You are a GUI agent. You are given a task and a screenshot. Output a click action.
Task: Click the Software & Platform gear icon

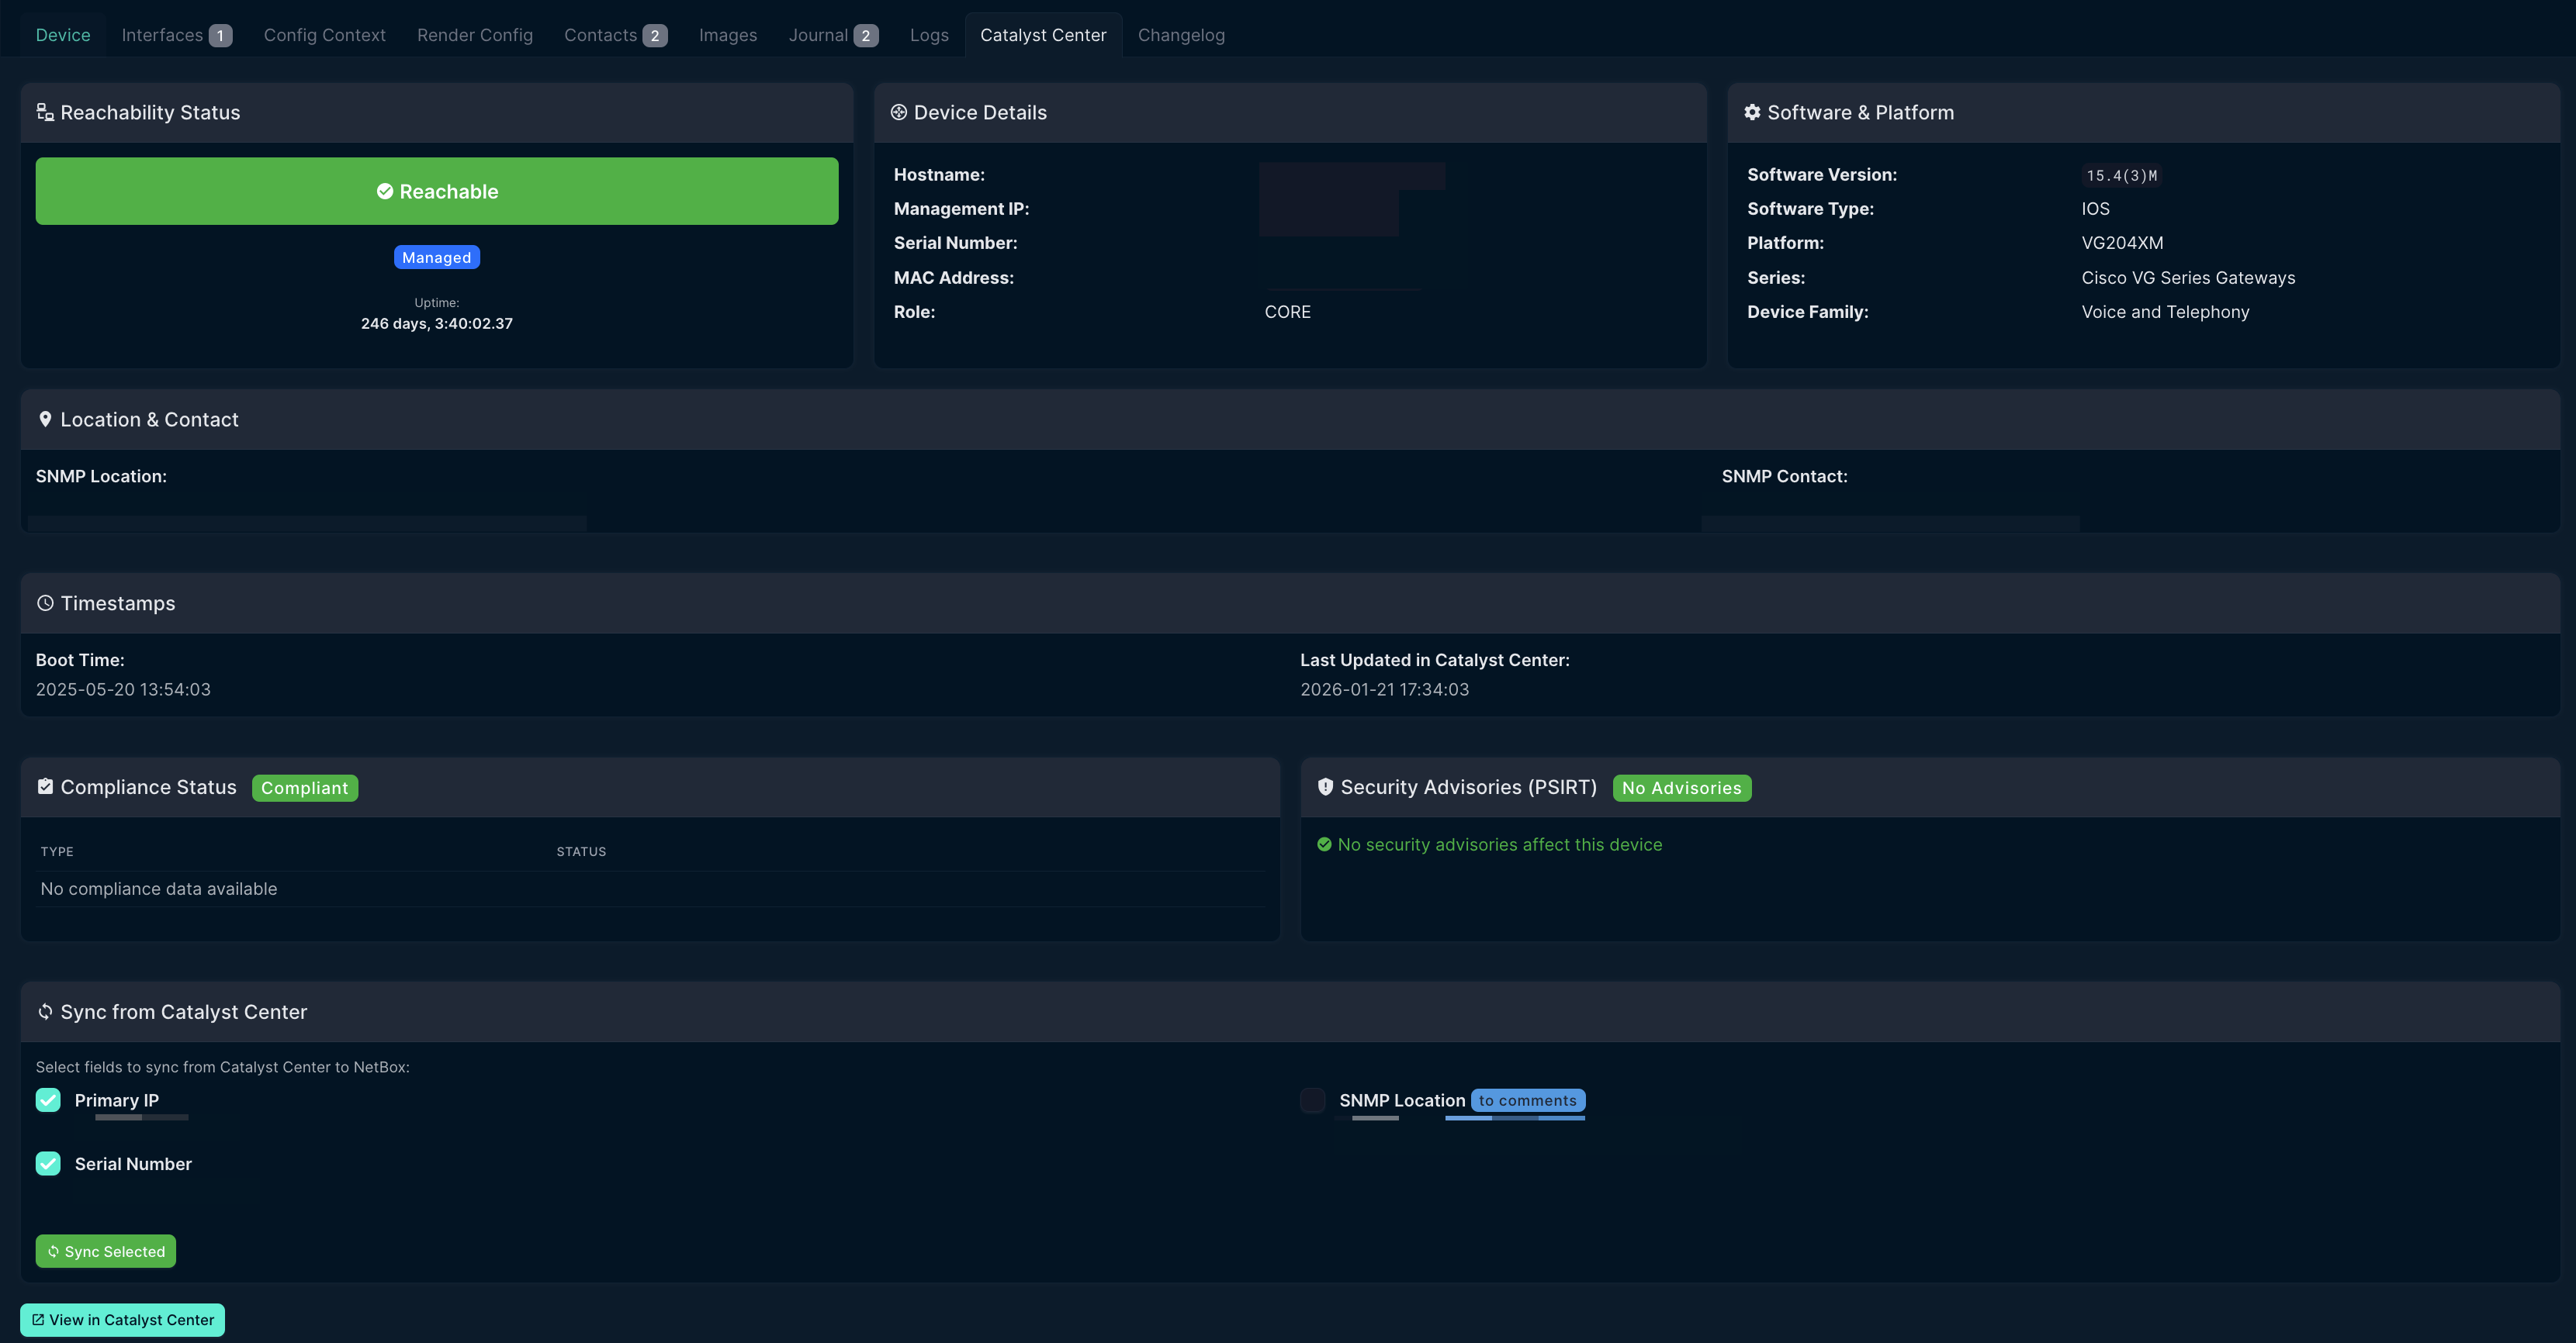1752,113
